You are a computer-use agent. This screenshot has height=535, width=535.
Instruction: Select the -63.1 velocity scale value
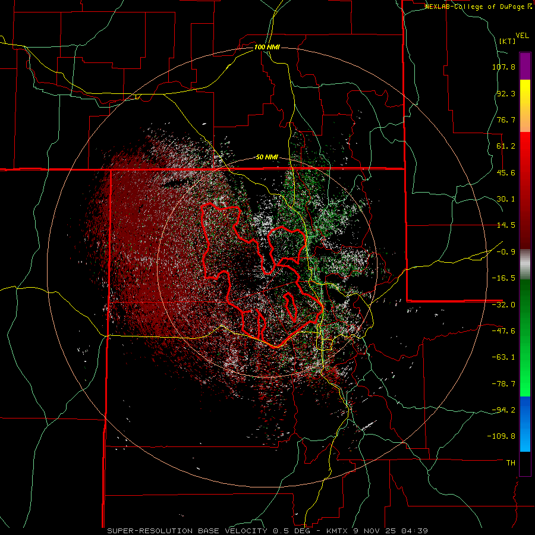(503, 357)
